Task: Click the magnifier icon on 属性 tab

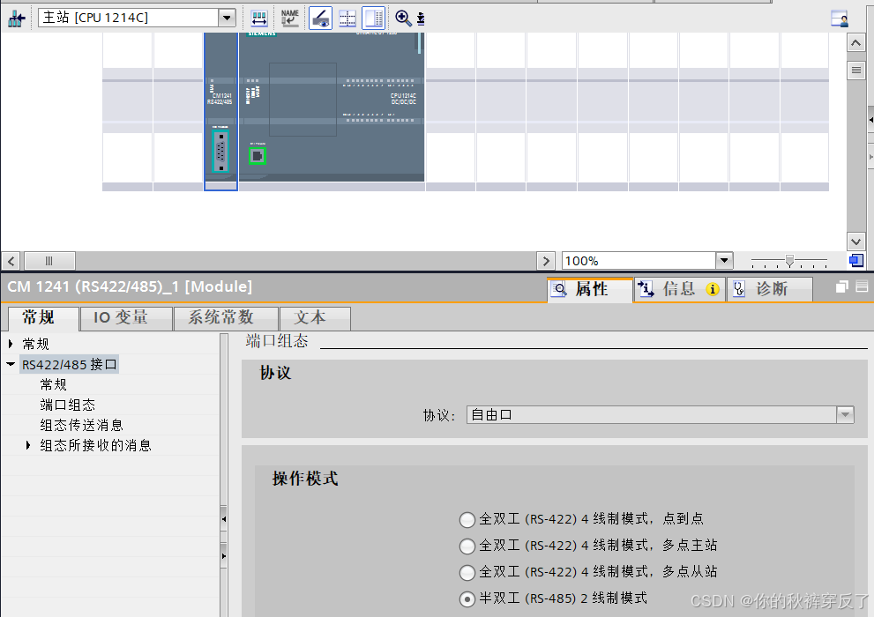Action: pos(559,289)
